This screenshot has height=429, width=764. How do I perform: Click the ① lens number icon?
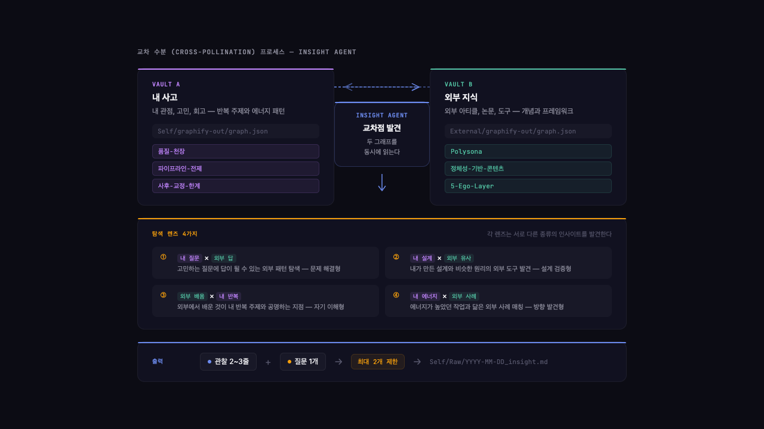pyautogui.click(x=162, y=256)
